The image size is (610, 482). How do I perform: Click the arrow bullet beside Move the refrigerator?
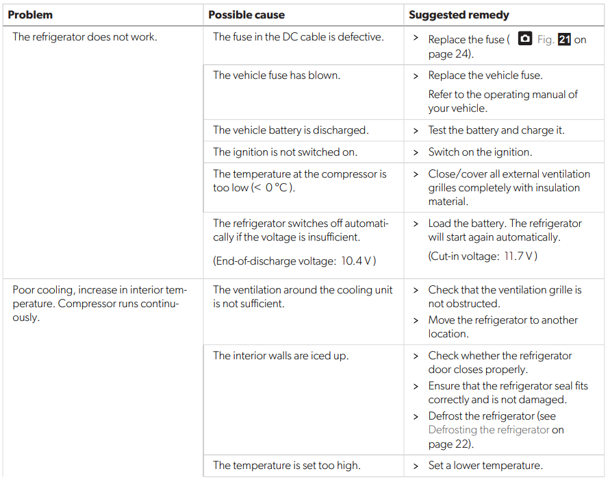click(x=416, y=320)
